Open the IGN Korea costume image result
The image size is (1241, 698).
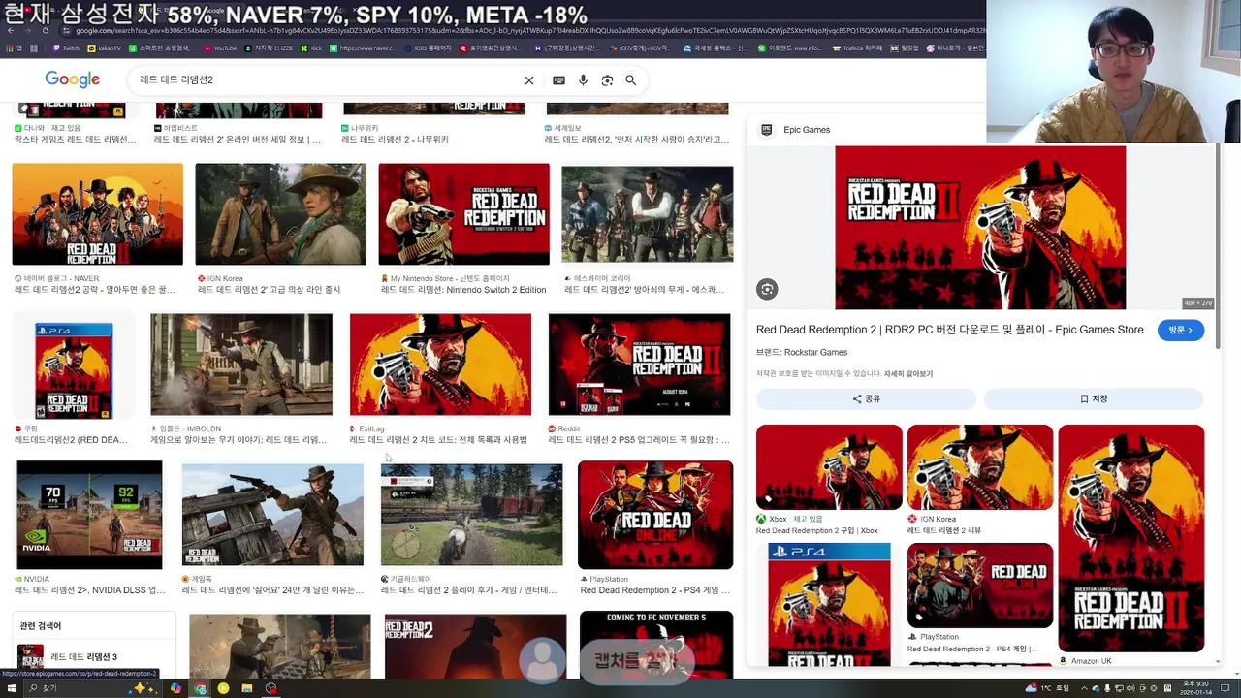[281, 214]
